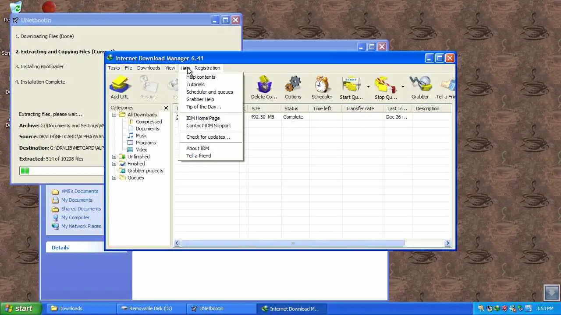This screenshot has width=561, height=315.
Task: Open VM8's Documents link in Explorer window
Action: (x=79, y=191)
